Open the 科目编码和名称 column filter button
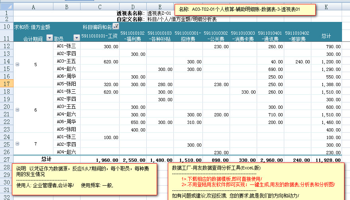The width and height of the screenshot is (350, 200). [116, 26]
